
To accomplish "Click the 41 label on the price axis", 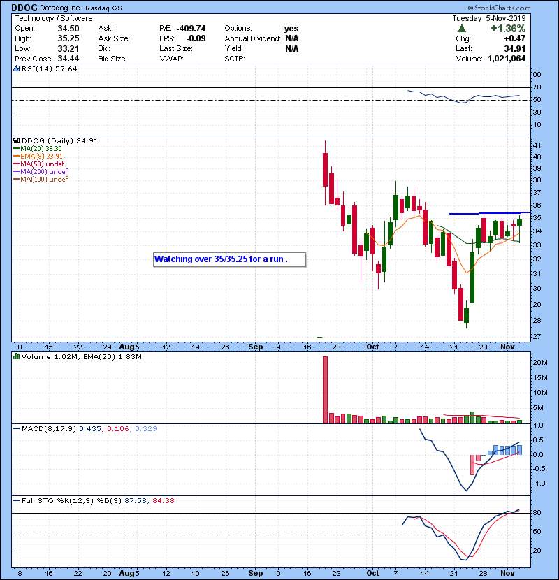I will 537,145.
